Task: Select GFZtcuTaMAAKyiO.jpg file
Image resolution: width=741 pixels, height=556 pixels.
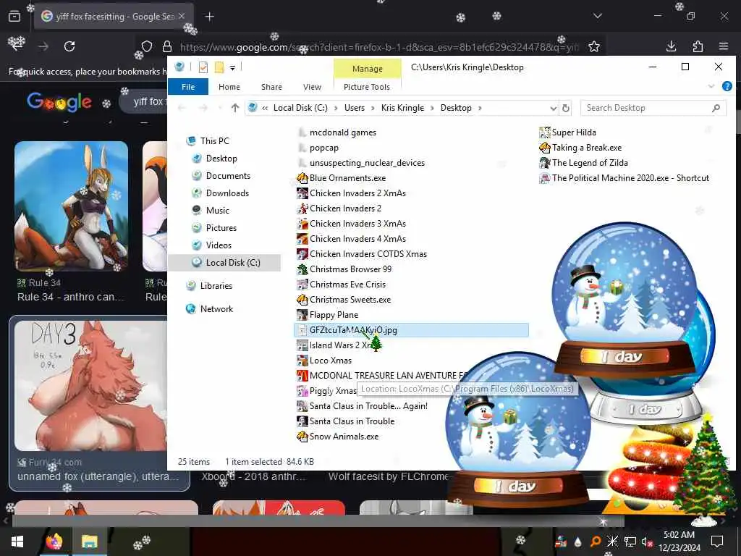Action: pos(411,330)
